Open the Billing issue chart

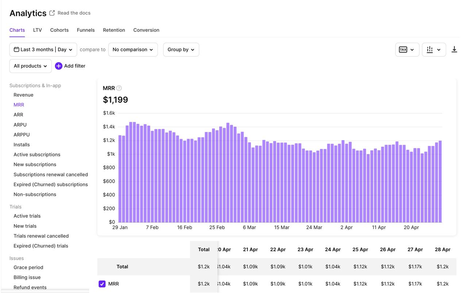tap(27, 277)
